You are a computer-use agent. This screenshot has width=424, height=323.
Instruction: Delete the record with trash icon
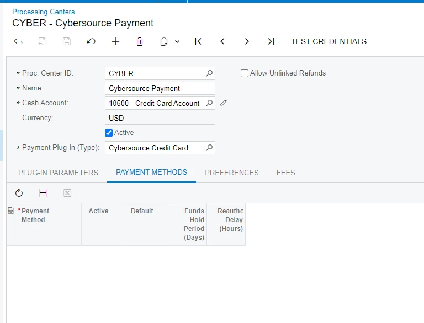tap(140, 41)
